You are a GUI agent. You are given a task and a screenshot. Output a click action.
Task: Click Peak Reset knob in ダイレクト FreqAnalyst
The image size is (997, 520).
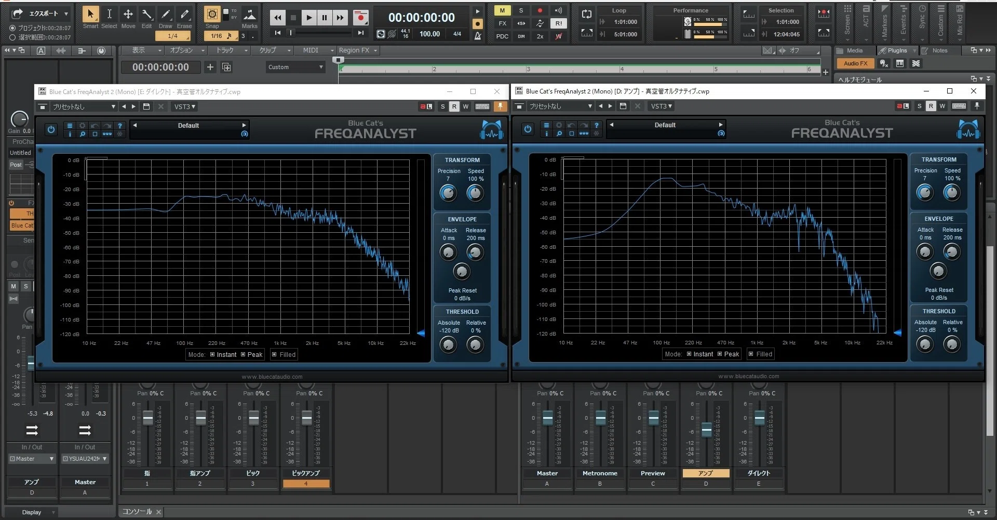coord(462,271)
